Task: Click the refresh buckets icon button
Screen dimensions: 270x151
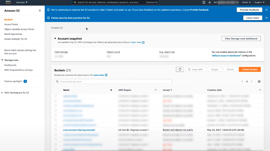Action: click(180, 69)
